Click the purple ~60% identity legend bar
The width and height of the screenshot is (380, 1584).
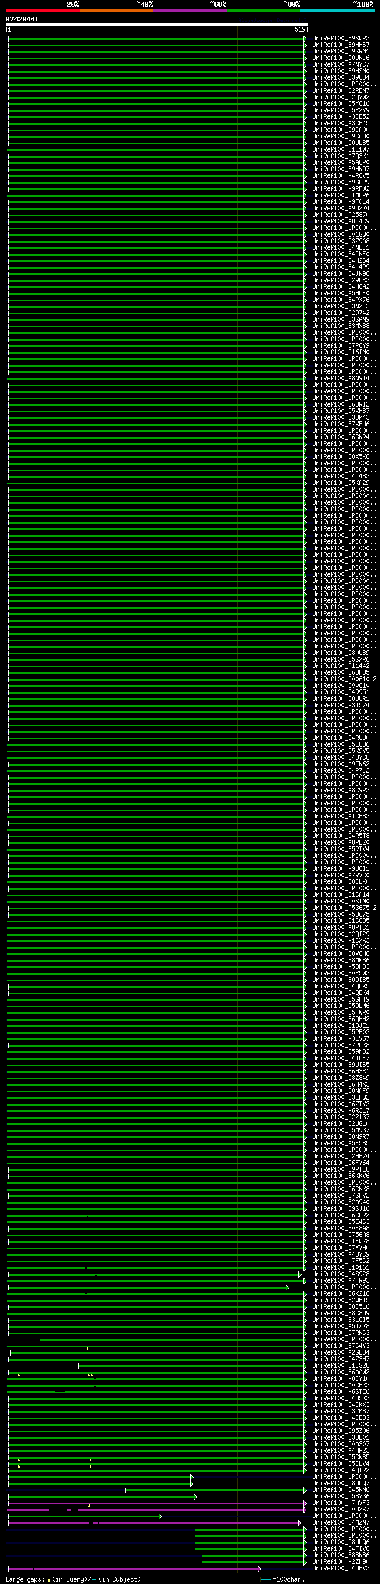191,11
